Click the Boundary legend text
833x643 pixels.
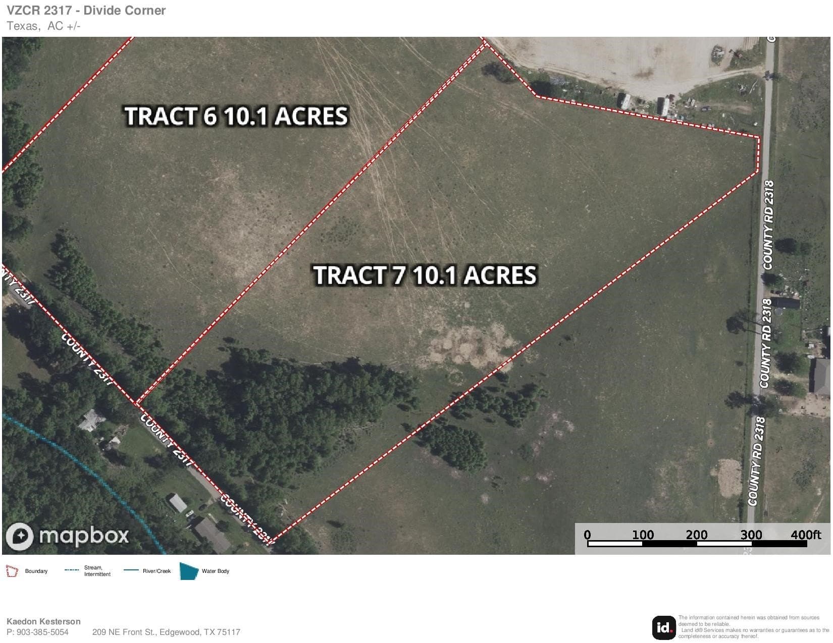[x=36, y=571]
